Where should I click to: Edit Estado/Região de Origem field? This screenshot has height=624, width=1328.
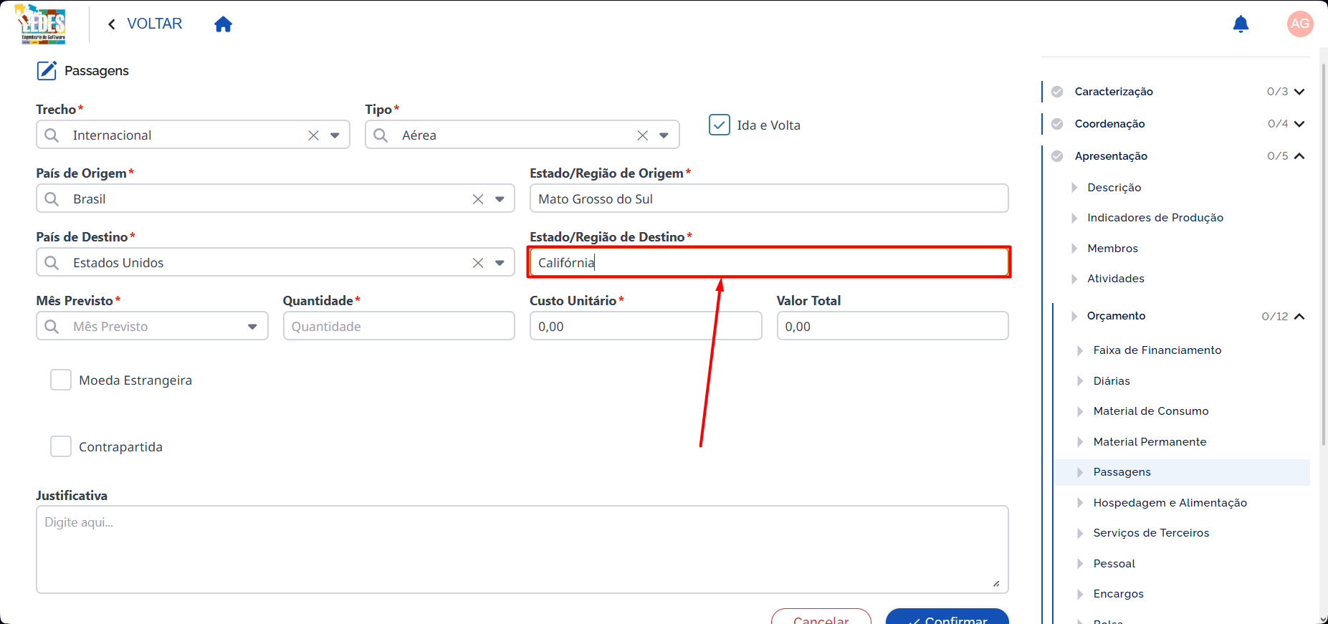coord(769,198)
